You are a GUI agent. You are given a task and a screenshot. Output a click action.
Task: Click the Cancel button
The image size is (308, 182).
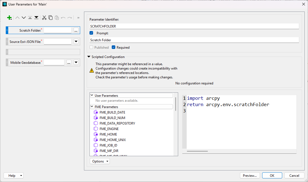tap(294, 175)
